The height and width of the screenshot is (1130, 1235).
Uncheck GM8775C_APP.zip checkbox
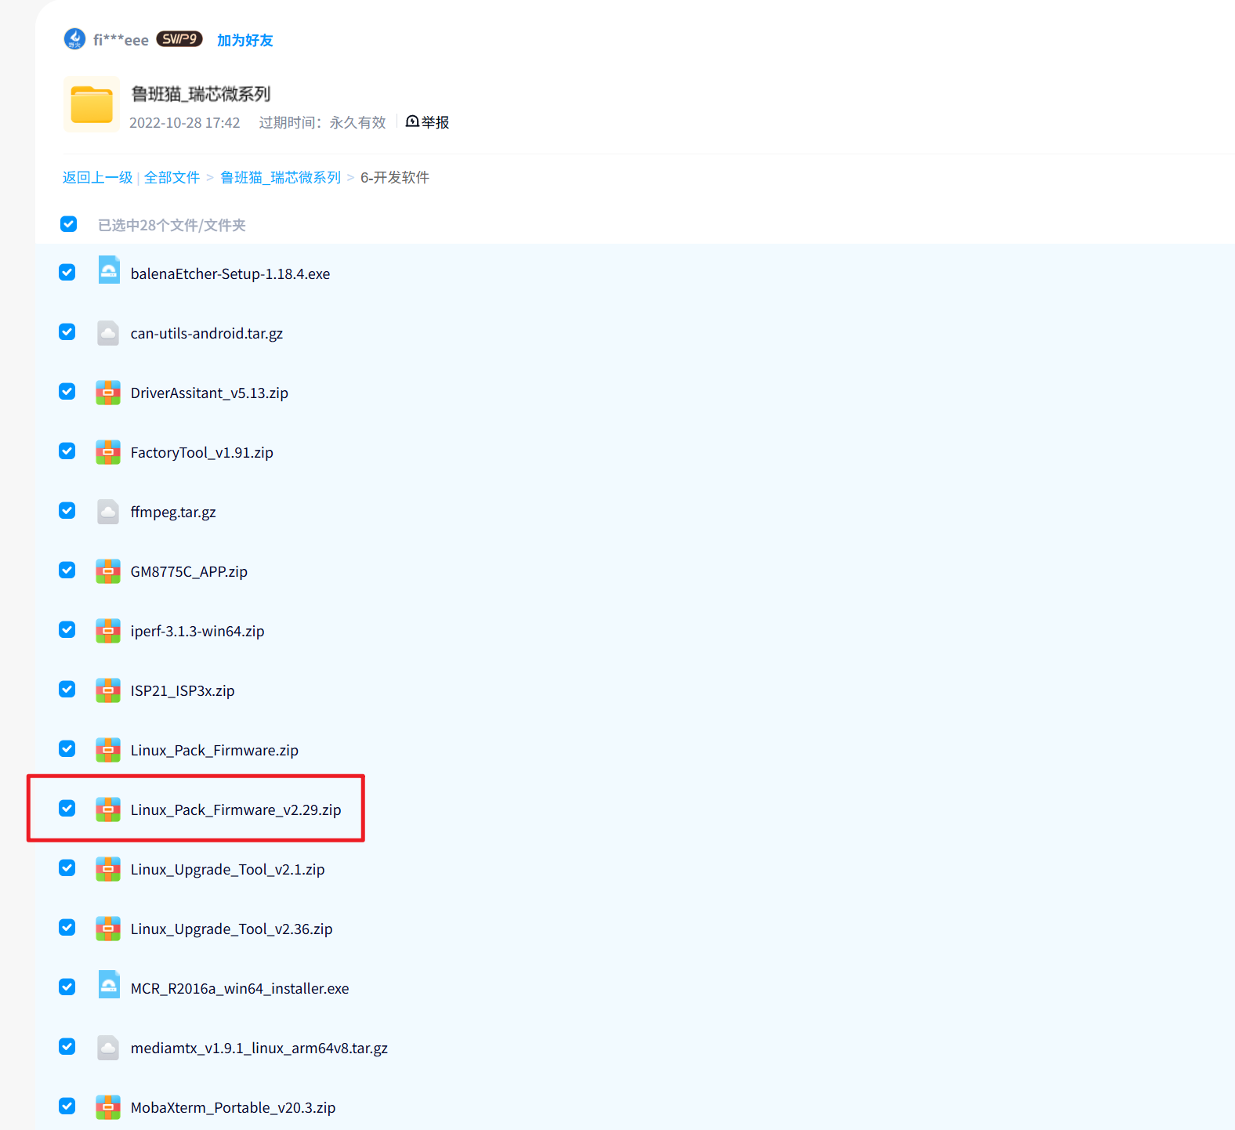point(67,570)
